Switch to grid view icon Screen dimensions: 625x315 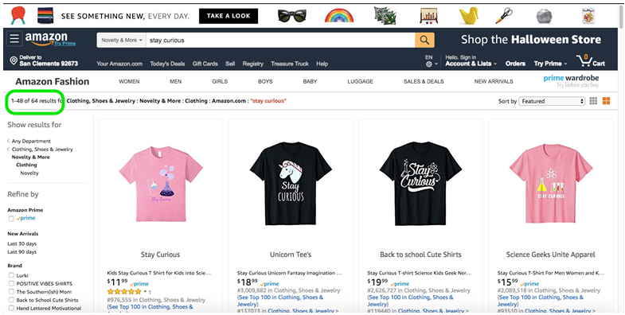coord(593,101)
